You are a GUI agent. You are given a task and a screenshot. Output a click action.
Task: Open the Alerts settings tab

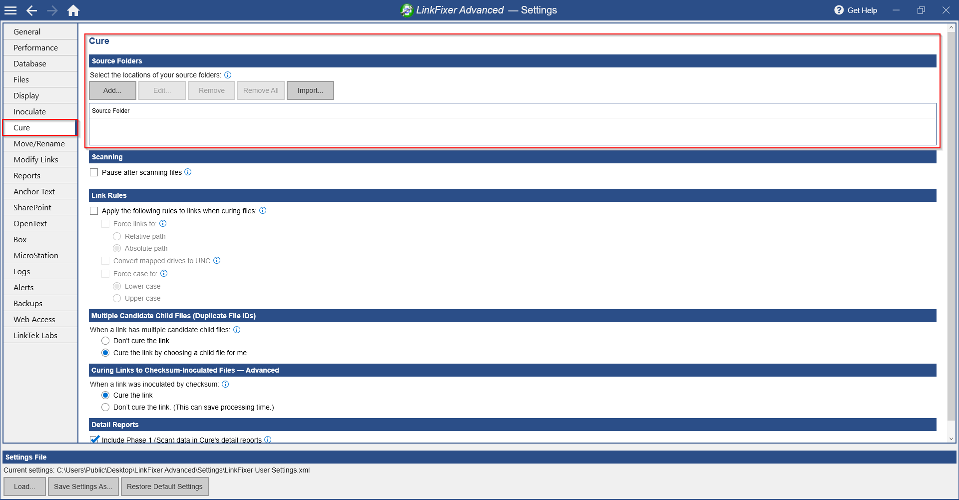click(x=40, y=287)
